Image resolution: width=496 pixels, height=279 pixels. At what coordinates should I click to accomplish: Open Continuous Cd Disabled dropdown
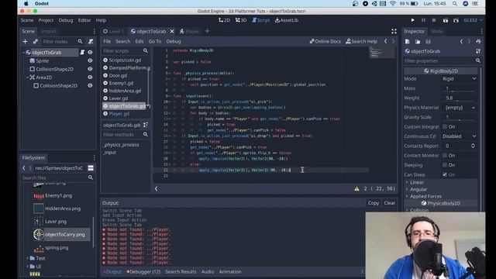click(460, 136)
